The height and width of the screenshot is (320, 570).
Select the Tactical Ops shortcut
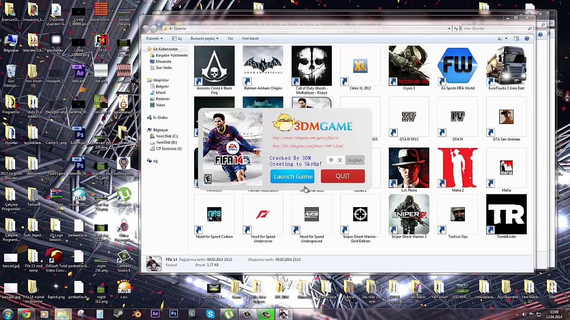pos(457,216)
